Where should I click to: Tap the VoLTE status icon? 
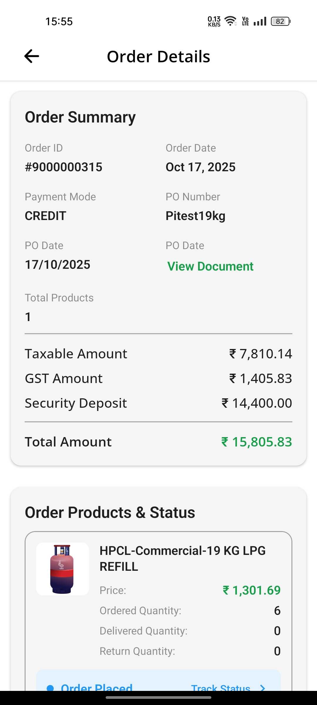coord(245,21)
